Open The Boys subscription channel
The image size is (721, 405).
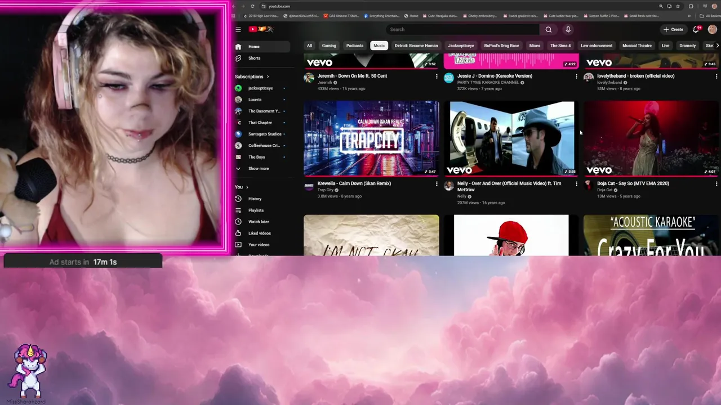tap(262, 157)
